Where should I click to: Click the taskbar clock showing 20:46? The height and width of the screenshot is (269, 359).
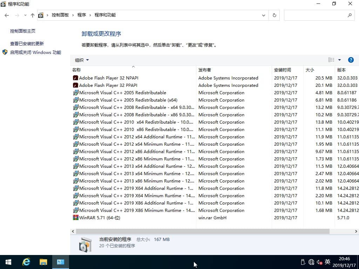[344, 259]
